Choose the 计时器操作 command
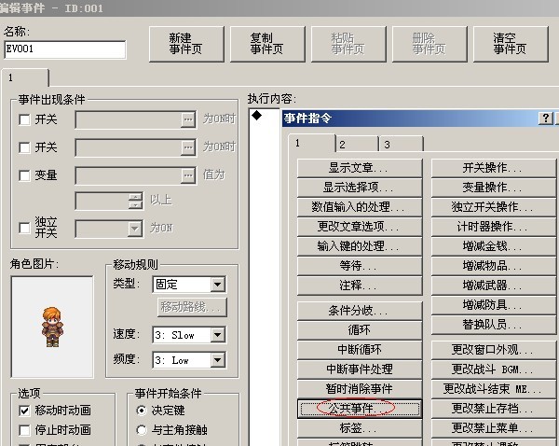The width and height of the screenshot is (559, 446). [494, 227]
